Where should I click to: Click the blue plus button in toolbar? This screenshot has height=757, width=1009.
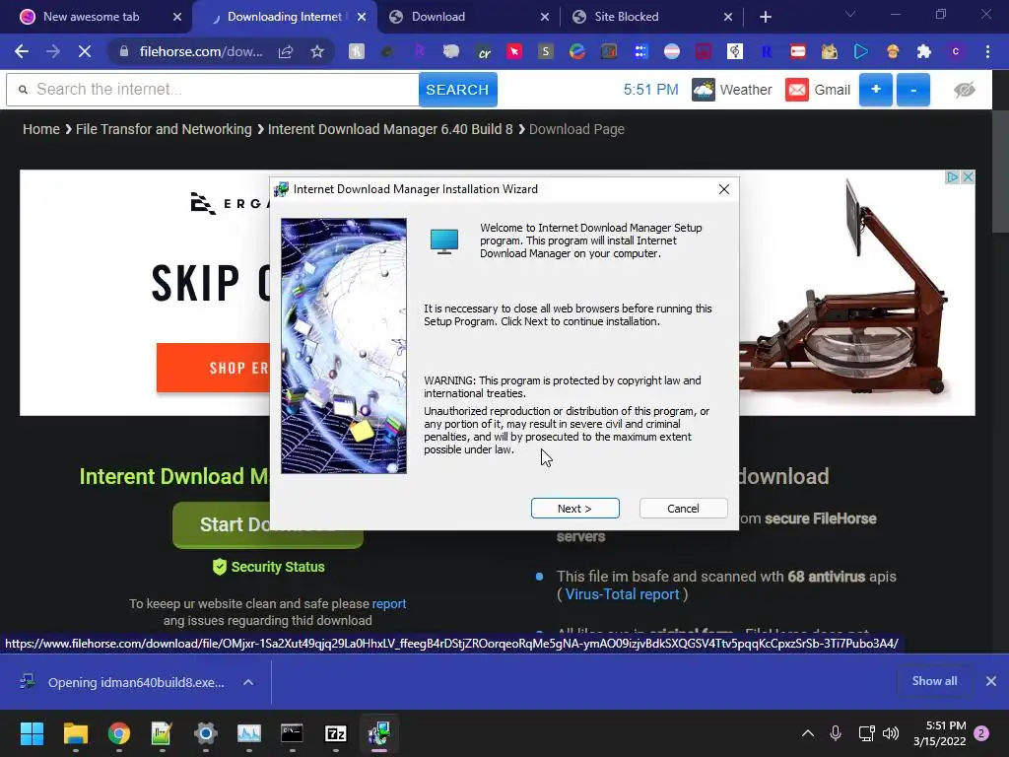[876, 90]
